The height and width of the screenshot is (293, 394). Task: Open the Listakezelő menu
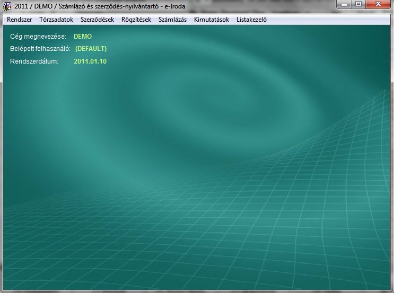coord(251,20)
